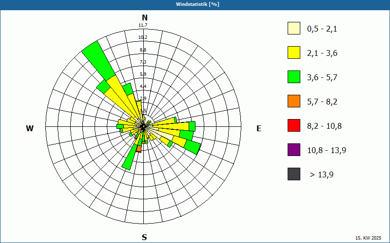Image resolution: width=390 pixels, height=243 pixels.
Task: Click the "5,7 - 8,2" legend label
Action: (322, 102)
